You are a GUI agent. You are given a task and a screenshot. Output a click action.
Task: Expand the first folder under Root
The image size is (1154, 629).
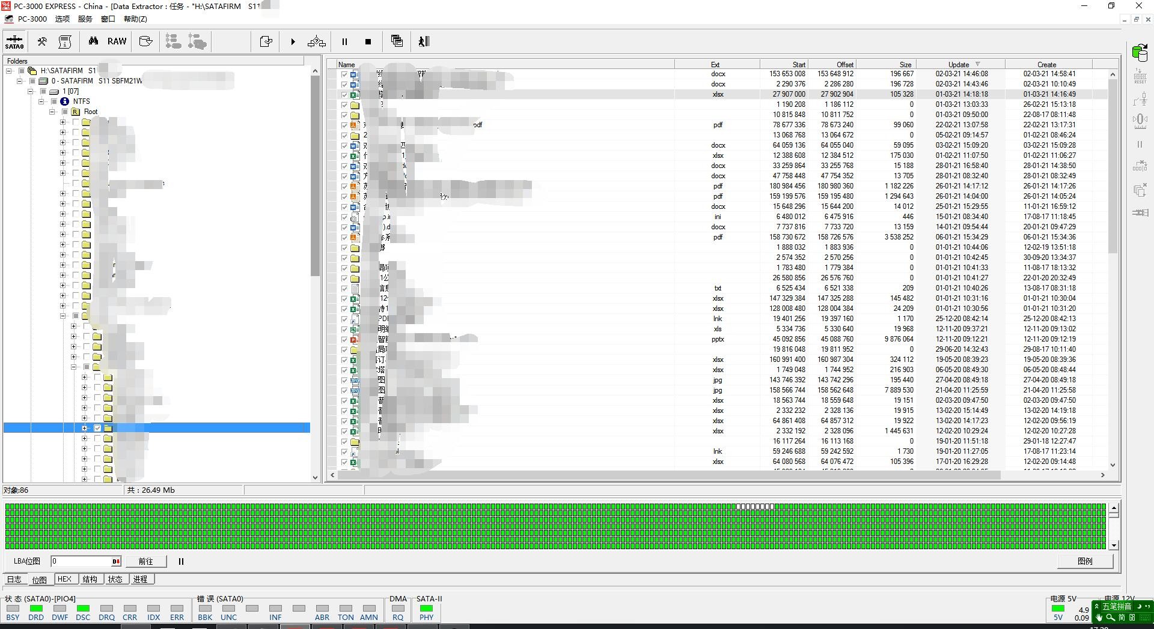[63, 122]
